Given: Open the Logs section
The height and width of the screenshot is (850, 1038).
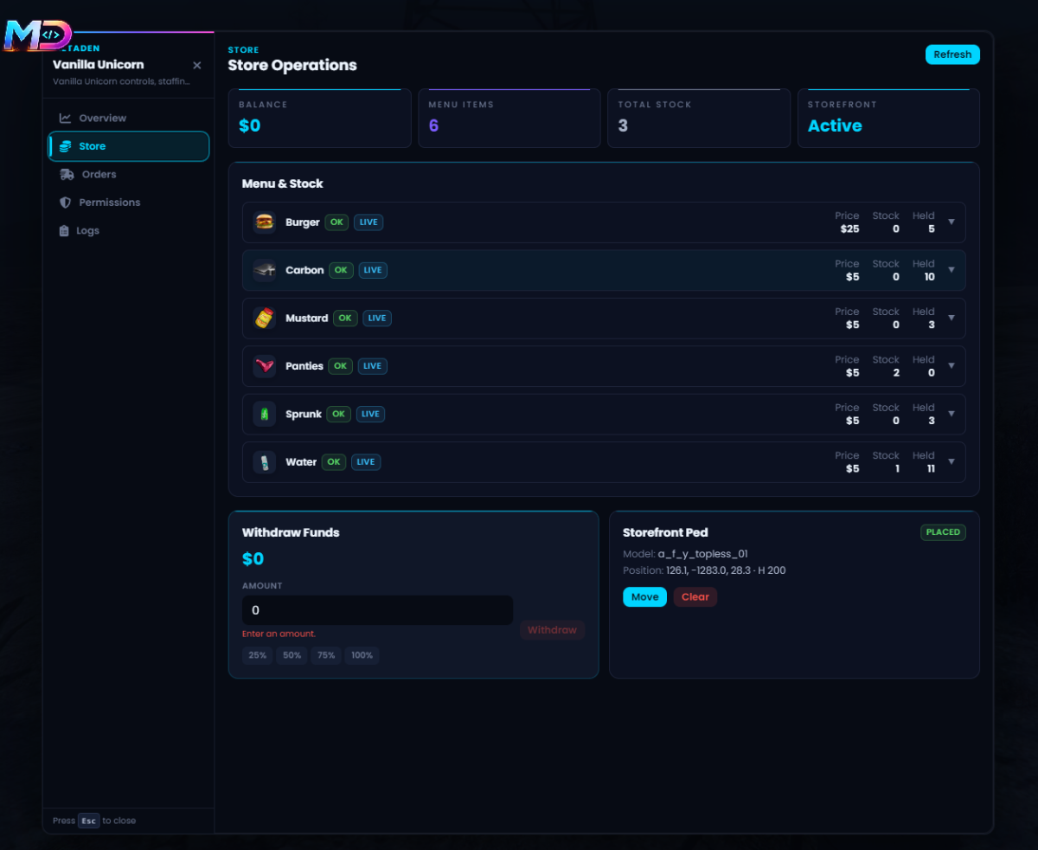Looking at the screenshot, I should [x=128, y=231].
